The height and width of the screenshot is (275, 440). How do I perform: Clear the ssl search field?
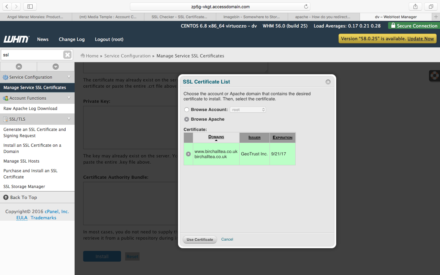click(x=67, y=55)
